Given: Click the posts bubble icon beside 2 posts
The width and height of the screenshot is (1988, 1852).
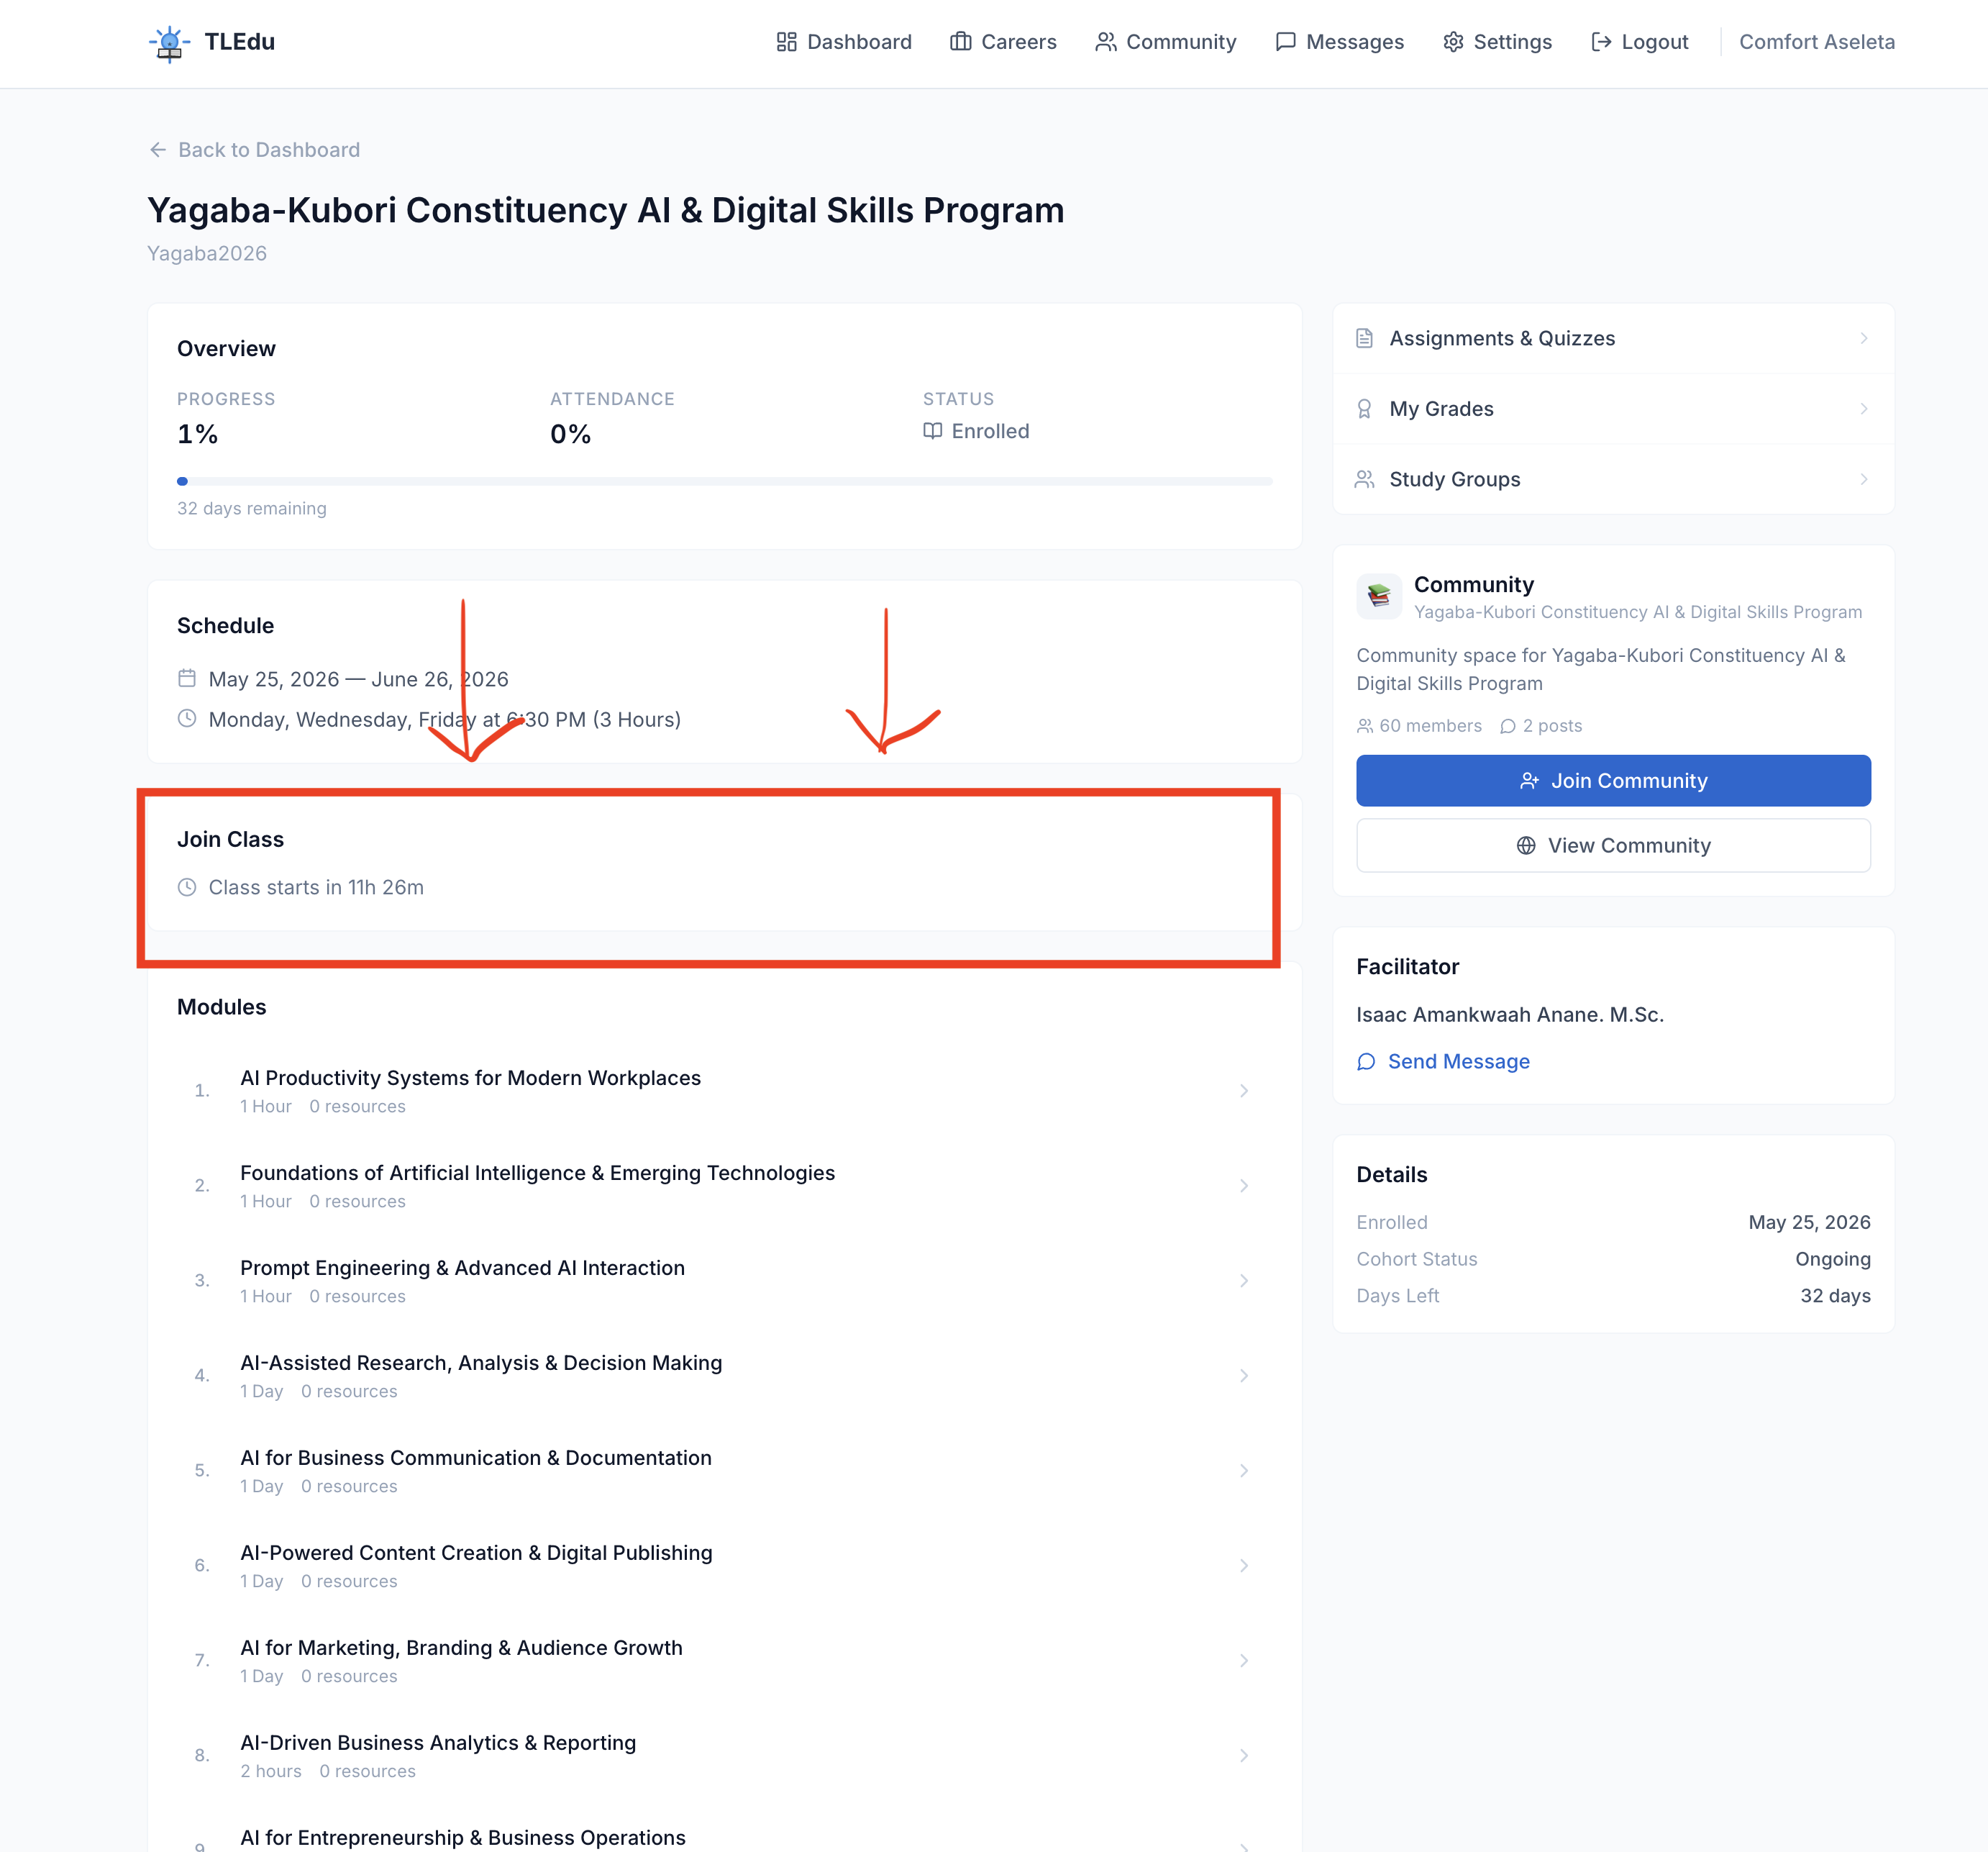Looking at the screenshot, I should tap(1508, 725).
